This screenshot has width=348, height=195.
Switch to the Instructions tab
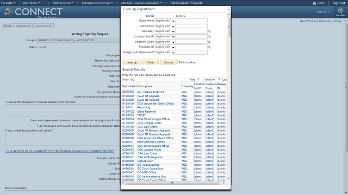pyautogui.click(x=23, y=26)
